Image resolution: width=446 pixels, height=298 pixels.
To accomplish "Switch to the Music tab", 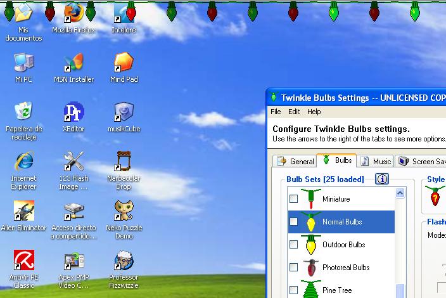I will 376,161.
